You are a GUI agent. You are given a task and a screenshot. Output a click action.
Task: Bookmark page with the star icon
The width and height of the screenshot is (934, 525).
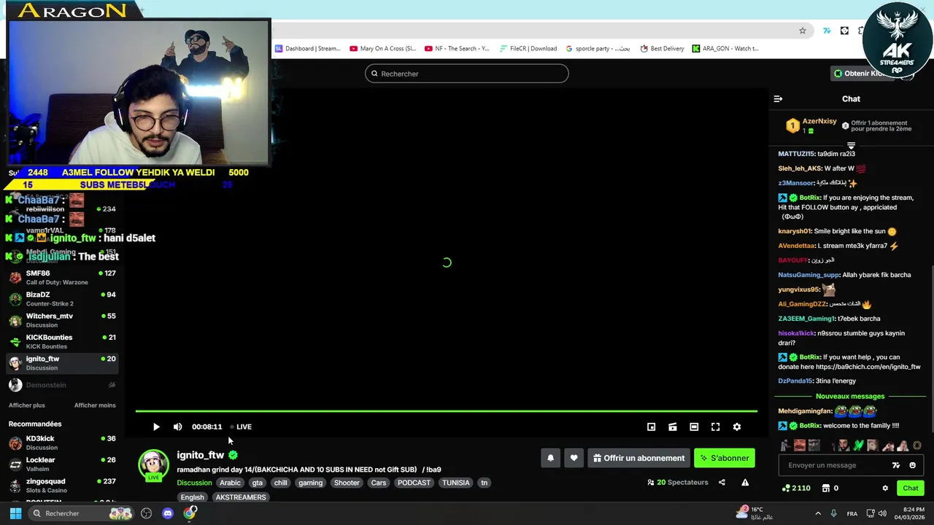click(803, 31)
